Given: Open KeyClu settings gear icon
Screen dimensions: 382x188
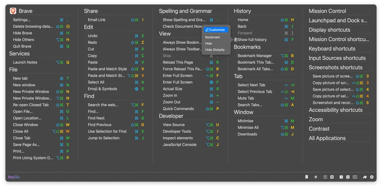Looking at the screenshot, I should tap(372, 177).
